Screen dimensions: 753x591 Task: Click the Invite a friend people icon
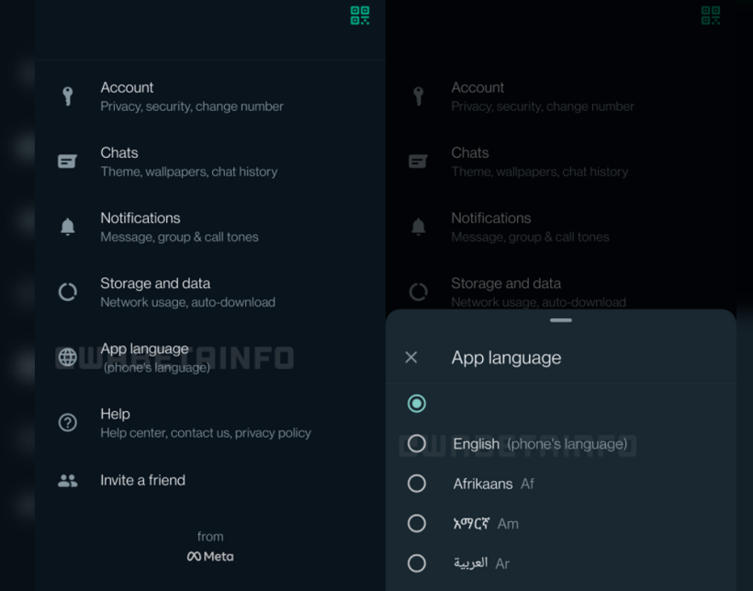point(67,480)
